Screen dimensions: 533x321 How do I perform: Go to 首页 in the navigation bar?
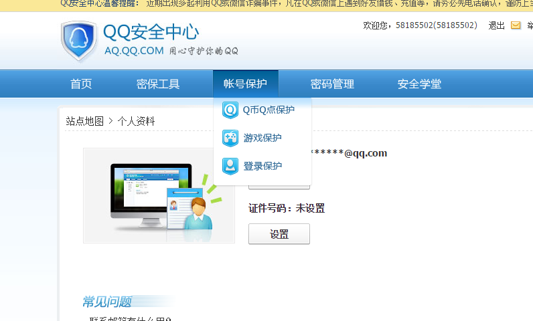[x=81, y=84]
